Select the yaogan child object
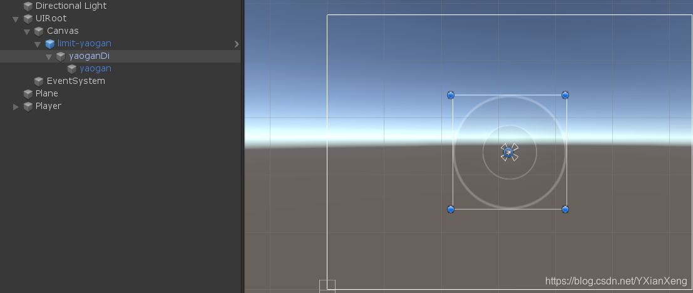Viewport: 693px width, 293px height. (x=95, y=68)
